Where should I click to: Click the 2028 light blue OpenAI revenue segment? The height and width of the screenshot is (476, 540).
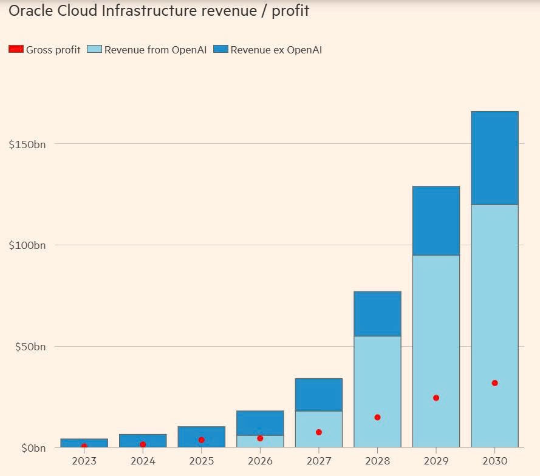[x=377, y=376]
